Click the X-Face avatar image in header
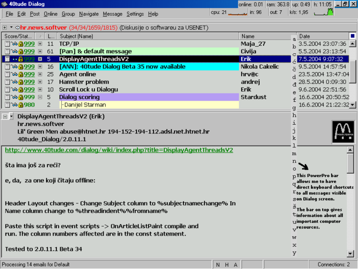 click(343, 132)
